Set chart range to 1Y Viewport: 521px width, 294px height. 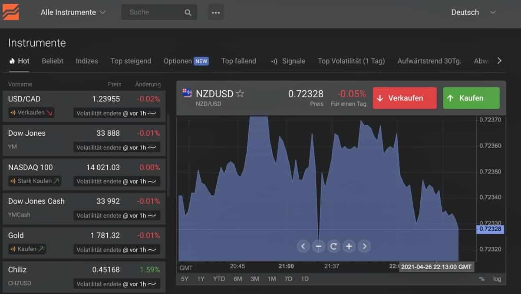pos(201,279)
